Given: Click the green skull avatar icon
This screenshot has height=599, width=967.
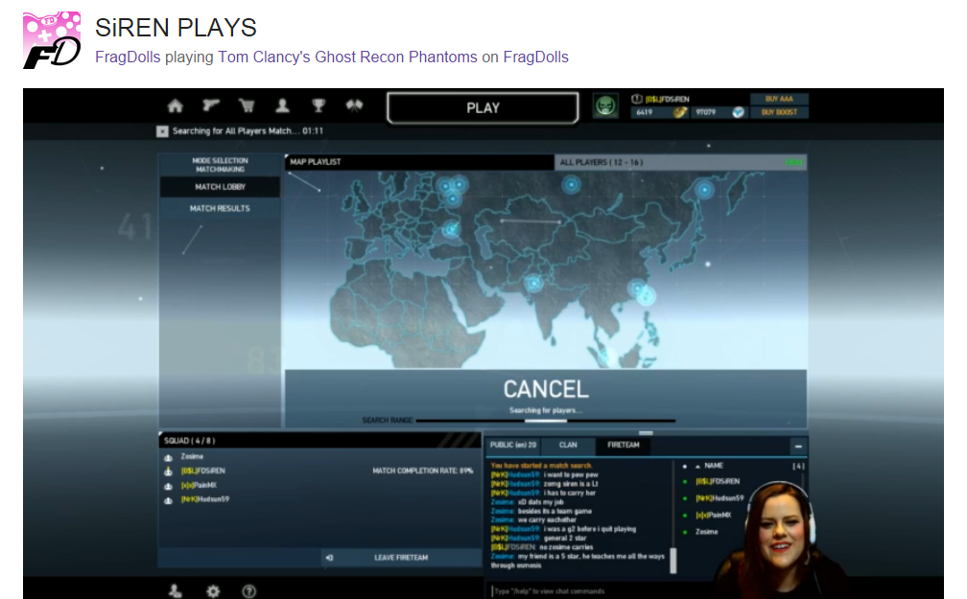Looking at the screenshot, I should pyautogui.click(x=605, y=106).
